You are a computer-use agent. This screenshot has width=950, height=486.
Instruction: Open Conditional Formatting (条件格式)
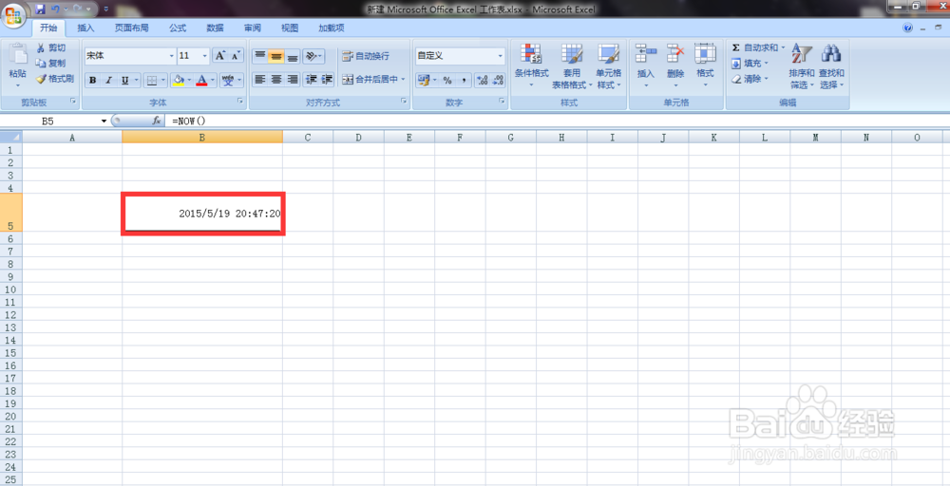tap(531, 65)
